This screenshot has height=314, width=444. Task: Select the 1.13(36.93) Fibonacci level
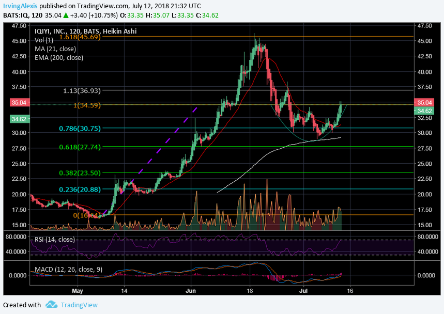(82, 91)
